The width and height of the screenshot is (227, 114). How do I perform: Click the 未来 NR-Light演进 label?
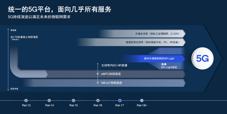pyautogui.click(x=169, y=66)
